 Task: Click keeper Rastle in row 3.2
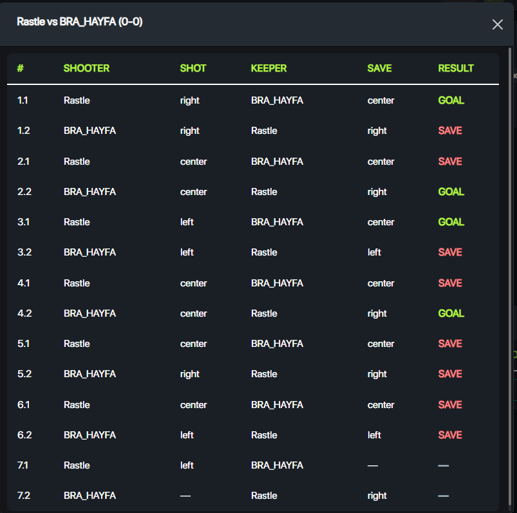coord(264,252)
